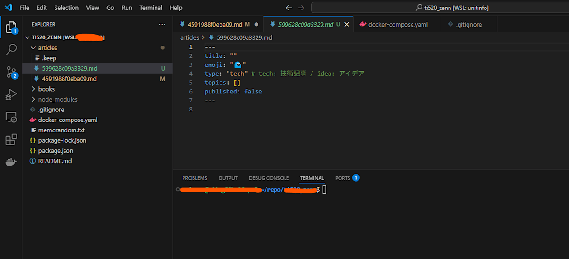Open the Terminal menu
The image size is (569, 259).
pos(151,8)
